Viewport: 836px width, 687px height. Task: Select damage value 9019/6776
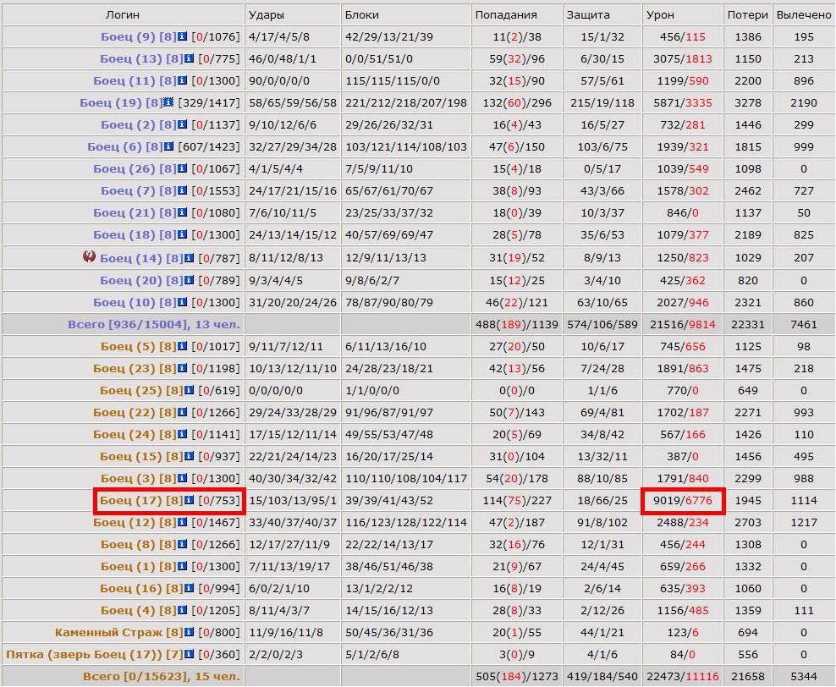683,501
